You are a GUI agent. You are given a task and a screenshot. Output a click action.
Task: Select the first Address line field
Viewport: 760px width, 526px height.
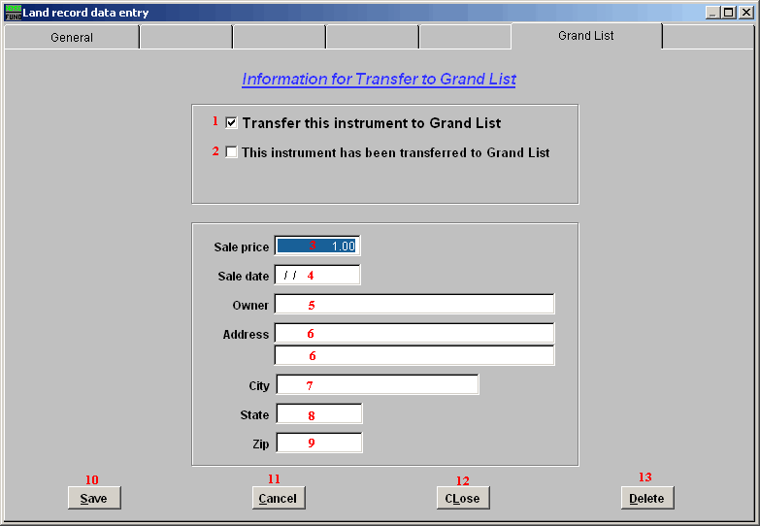click(x=414, y=334)
